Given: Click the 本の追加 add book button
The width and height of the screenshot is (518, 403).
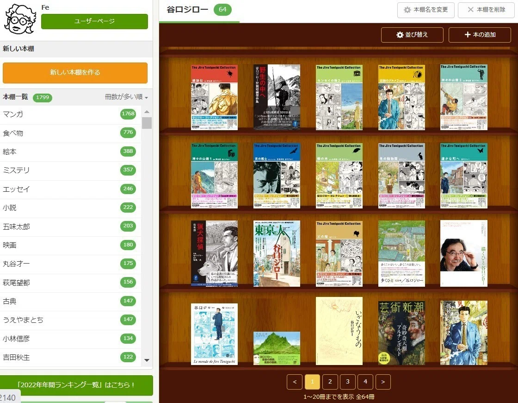Looking at the screenshot, I should [x=480, y=35].
